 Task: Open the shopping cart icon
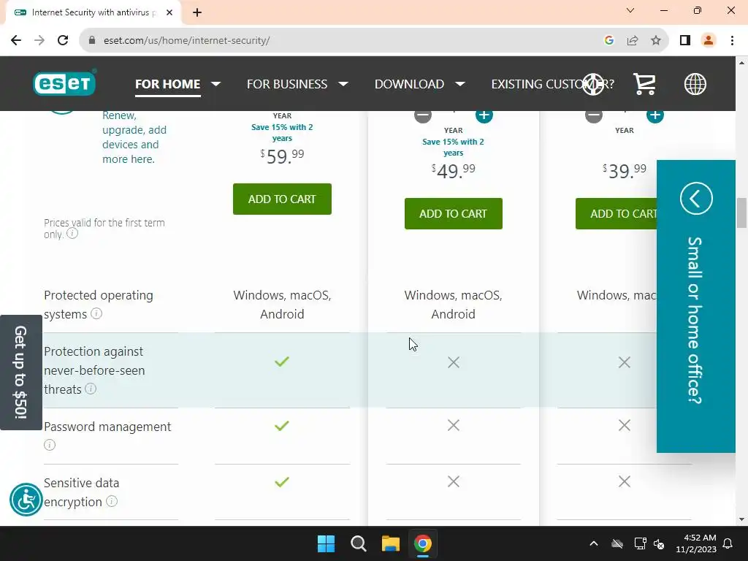tap(644, 84)
